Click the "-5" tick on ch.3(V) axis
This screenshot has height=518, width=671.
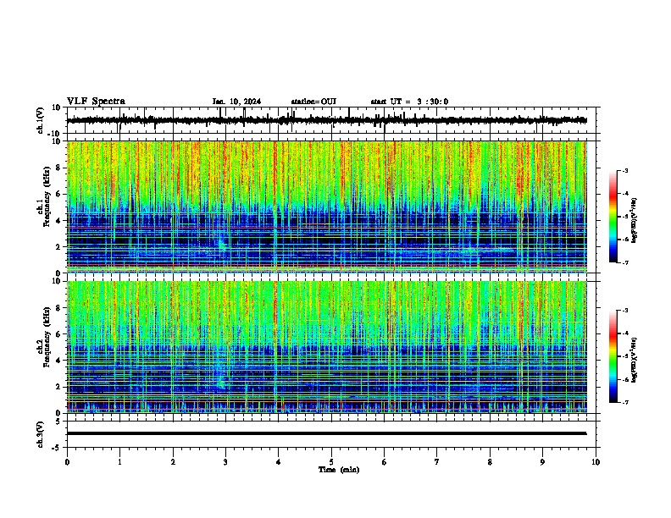tap(57, 448)
